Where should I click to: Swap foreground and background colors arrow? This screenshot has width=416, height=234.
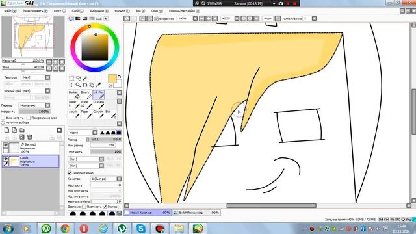[x=120, y=77]
